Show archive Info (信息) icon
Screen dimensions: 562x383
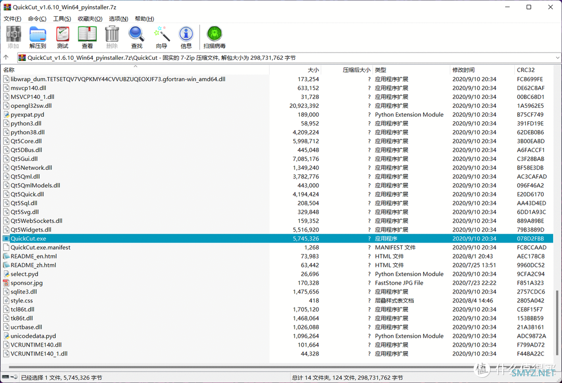186,34
